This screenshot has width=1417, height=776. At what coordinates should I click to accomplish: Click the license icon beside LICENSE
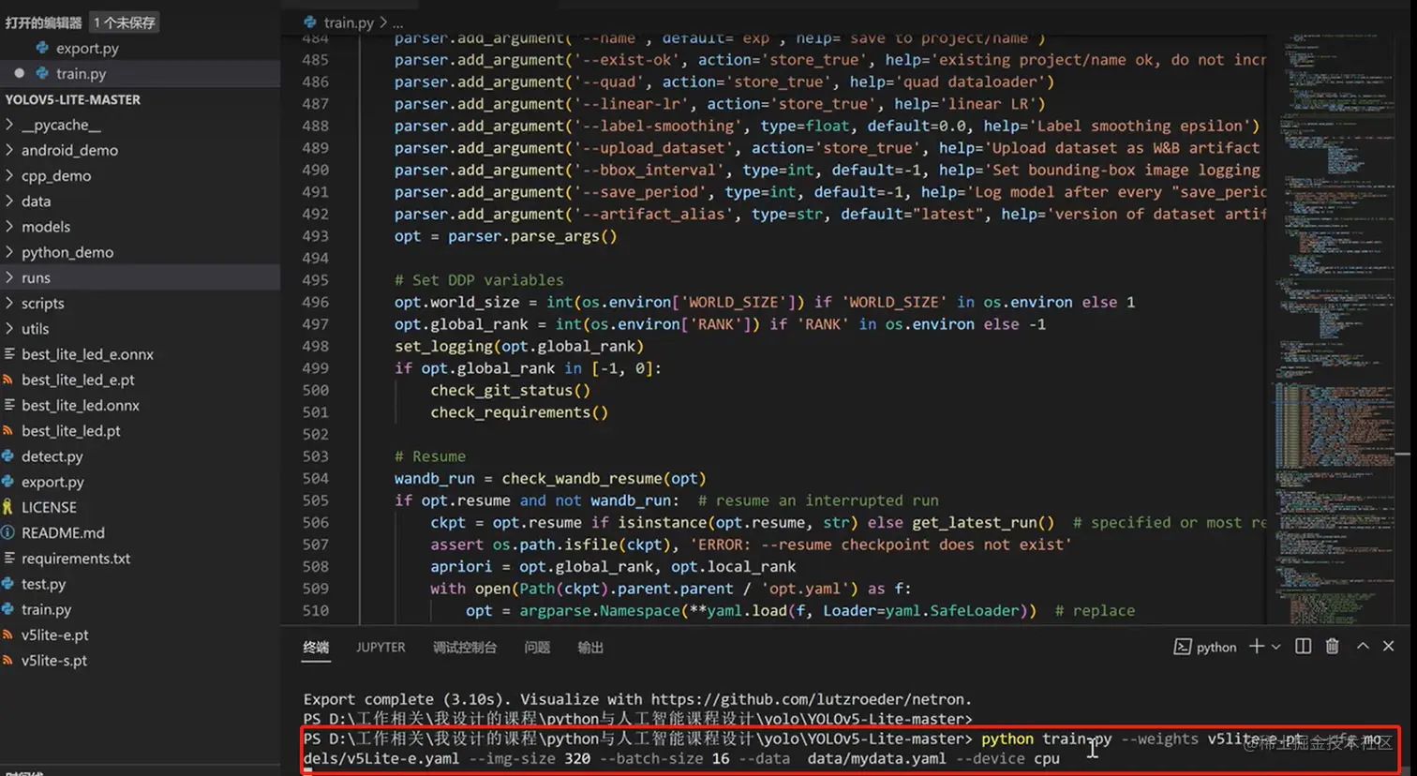(x=8, y=507)
